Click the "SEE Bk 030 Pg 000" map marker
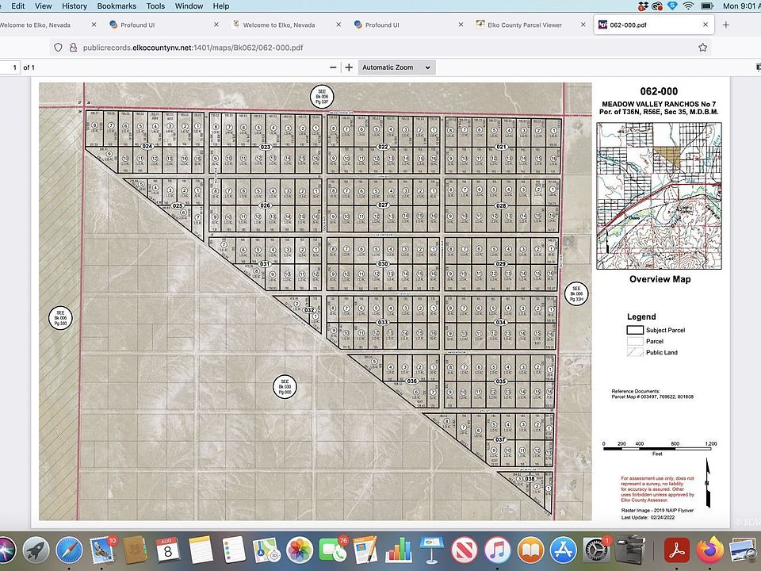 [285, 386]
